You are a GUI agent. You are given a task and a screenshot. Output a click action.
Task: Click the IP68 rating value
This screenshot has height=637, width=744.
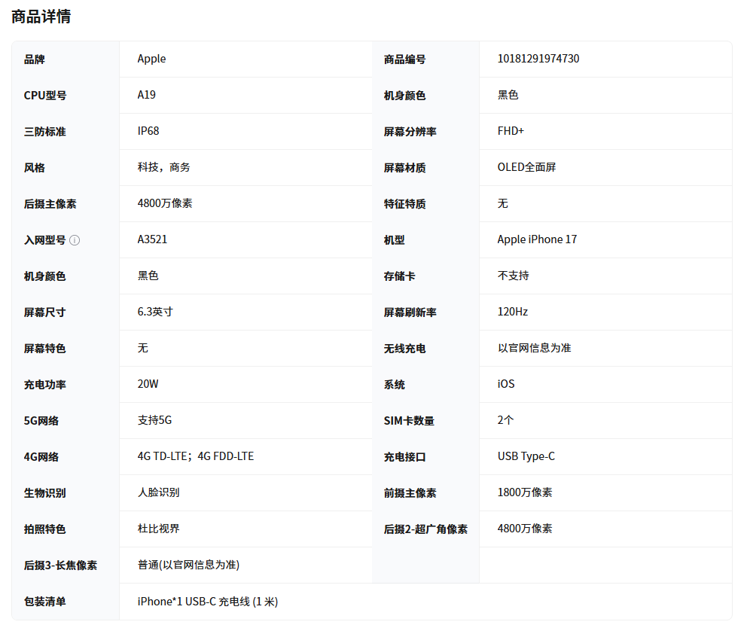click(148, 131)
